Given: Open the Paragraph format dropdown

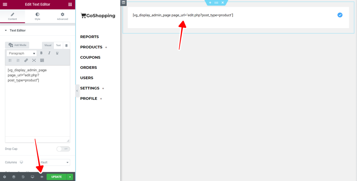Looking at the screenshot, I should [x=21, y=53].
